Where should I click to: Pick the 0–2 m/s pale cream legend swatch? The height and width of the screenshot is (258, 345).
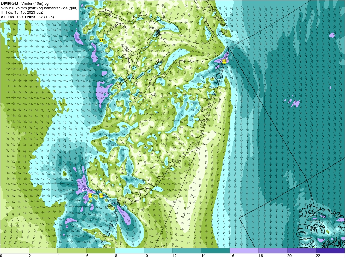tap(14, 251)
